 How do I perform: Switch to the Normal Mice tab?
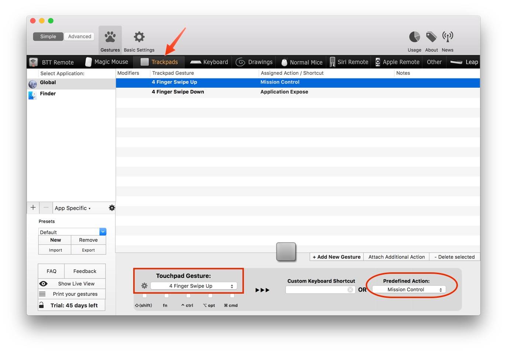(302, 62)
